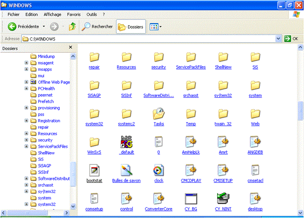Select SiSAGP in the folder tree

click(x=44, y=166)
